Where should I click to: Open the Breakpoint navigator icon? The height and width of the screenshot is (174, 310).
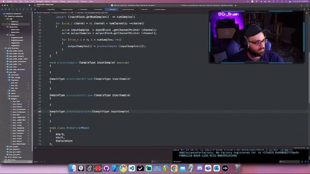pos(28,9)
